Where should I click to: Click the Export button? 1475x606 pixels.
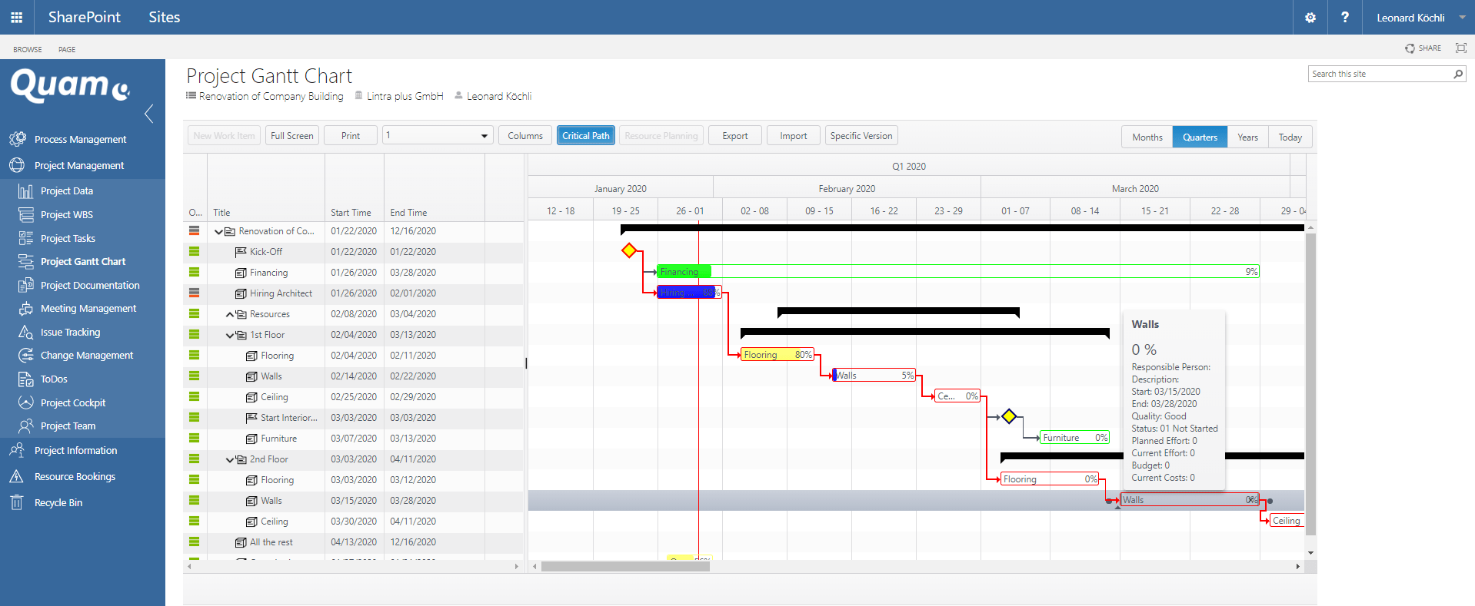[x=734, y=136]
